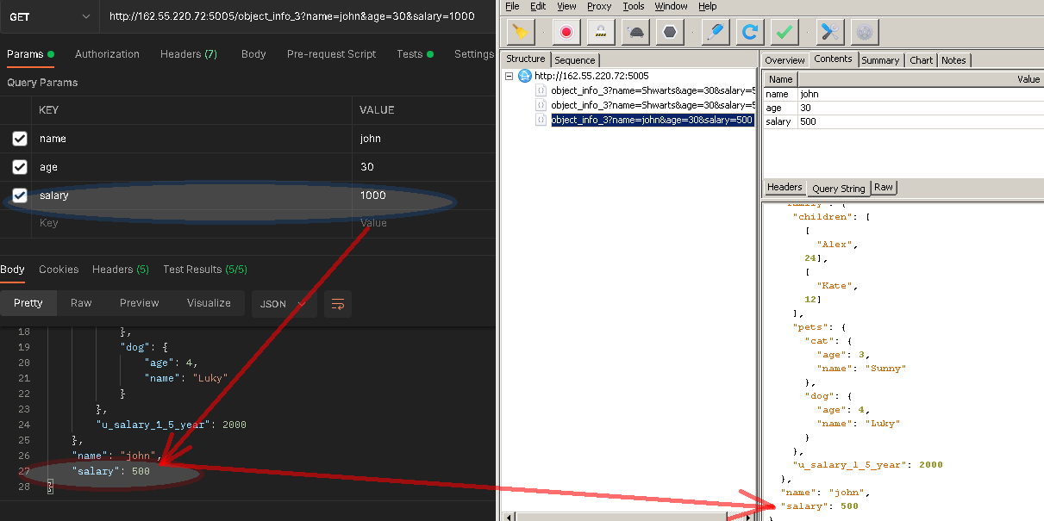1044x521 pixels.
Task: Open the View menu in Charles
Action: pos(566,6)
